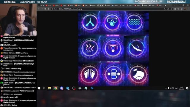Open the browser home page
This screenshot has width=190, height=107.
coord(48,9)
